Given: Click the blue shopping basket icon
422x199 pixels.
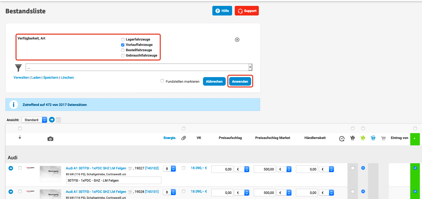Looking at the screenshot, I should click(373, 138).
